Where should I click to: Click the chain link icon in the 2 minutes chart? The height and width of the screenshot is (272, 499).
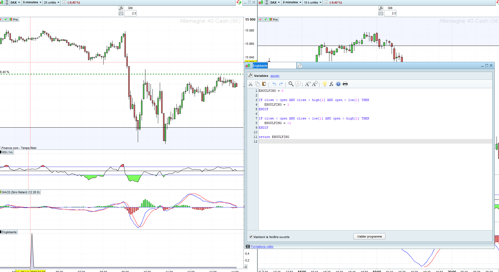click(x=267, y=2)
